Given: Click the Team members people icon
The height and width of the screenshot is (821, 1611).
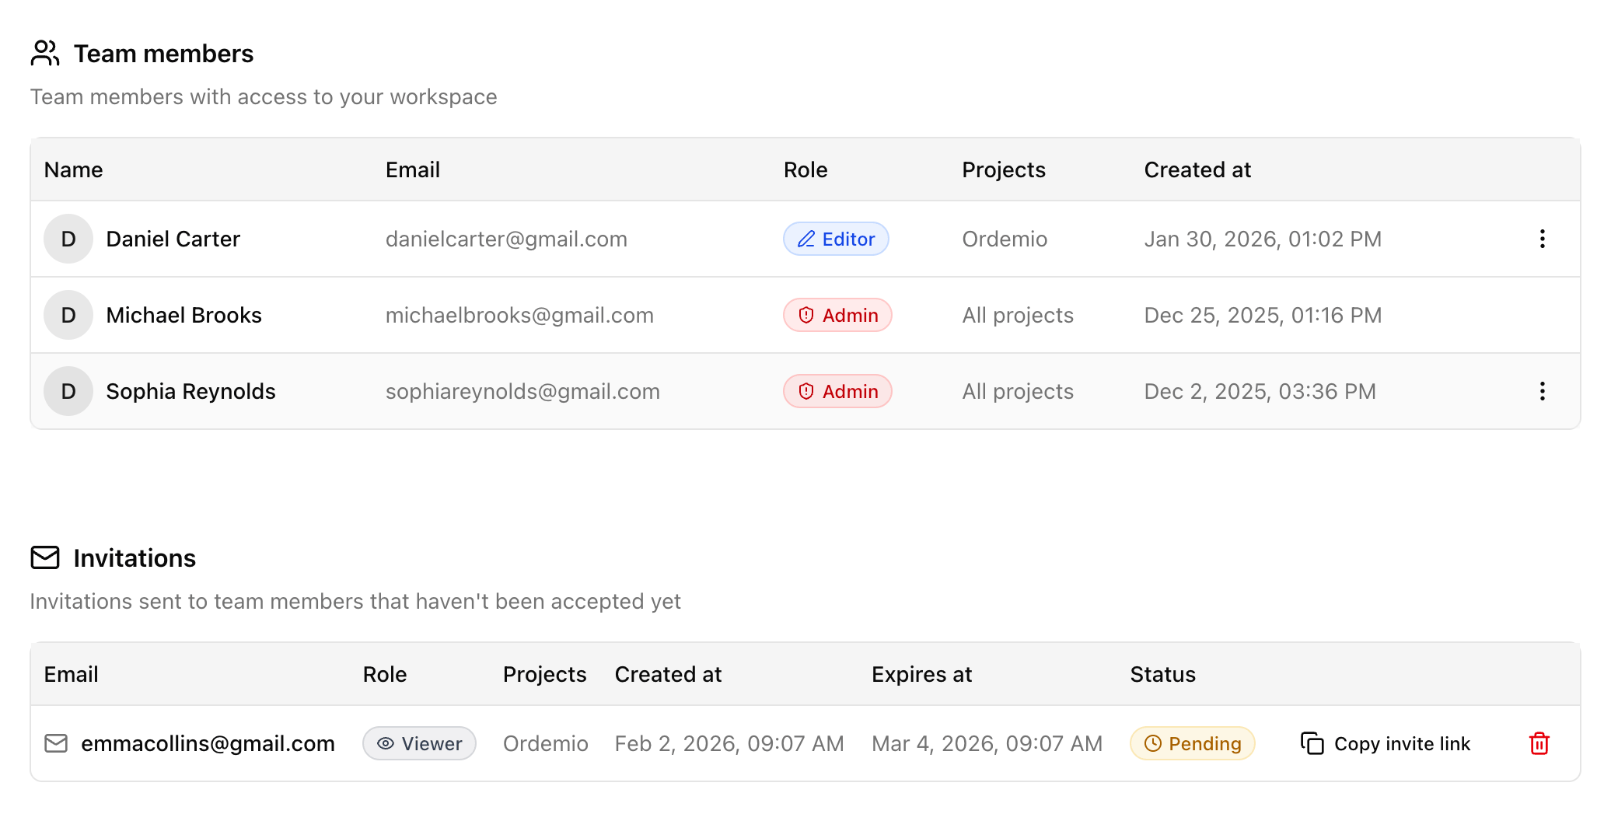Looking at the screenshot, I should [45, 53].
